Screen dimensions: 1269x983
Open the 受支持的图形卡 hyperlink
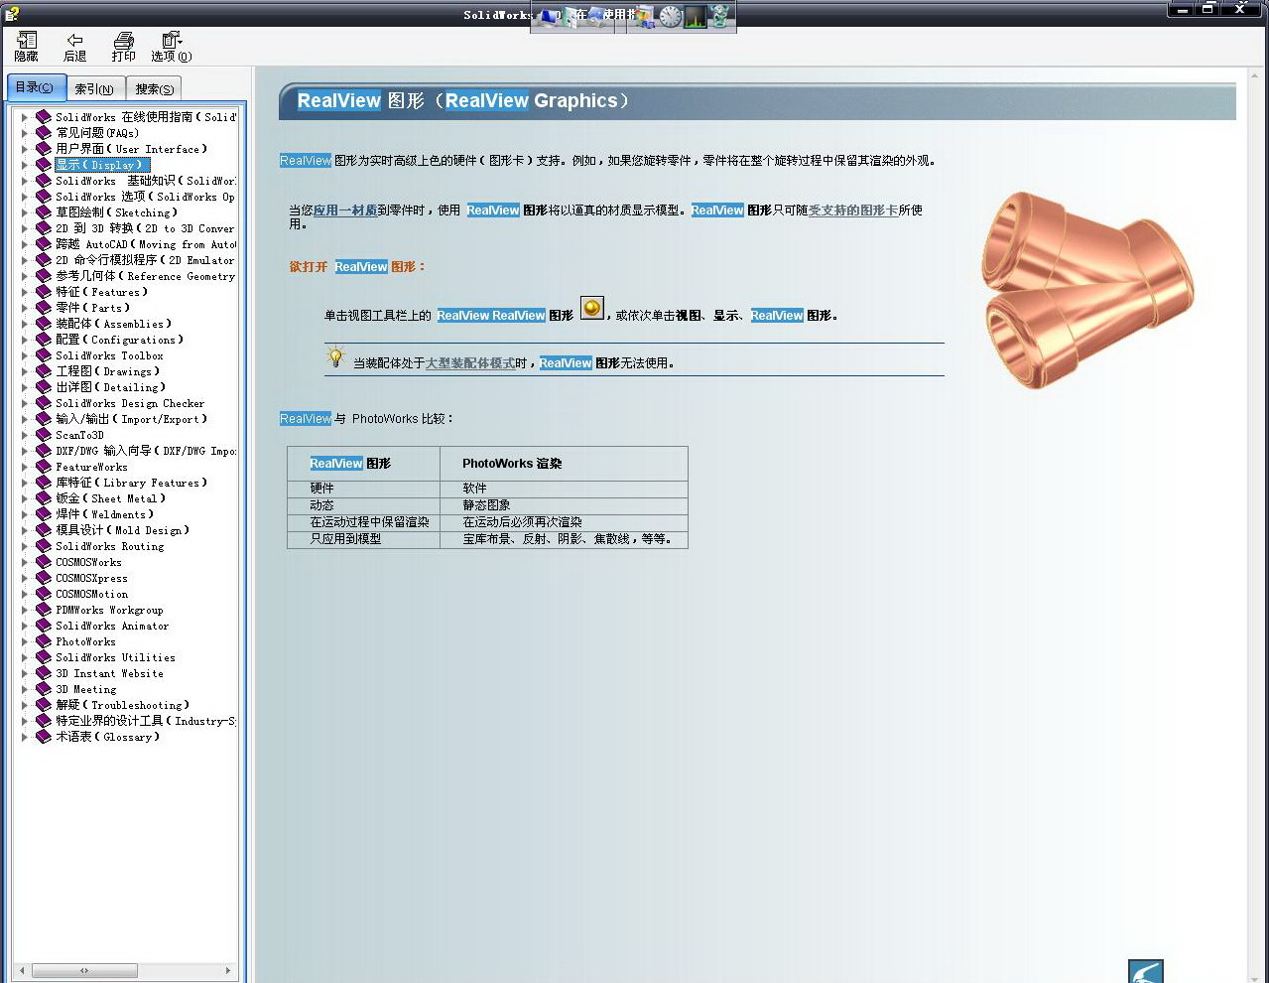click(853, 211)
